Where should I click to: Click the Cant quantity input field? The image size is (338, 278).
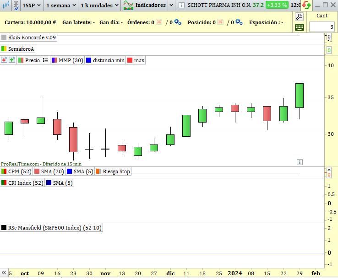322,27
